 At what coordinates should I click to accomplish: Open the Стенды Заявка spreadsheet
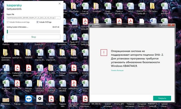tap(62, 68)
